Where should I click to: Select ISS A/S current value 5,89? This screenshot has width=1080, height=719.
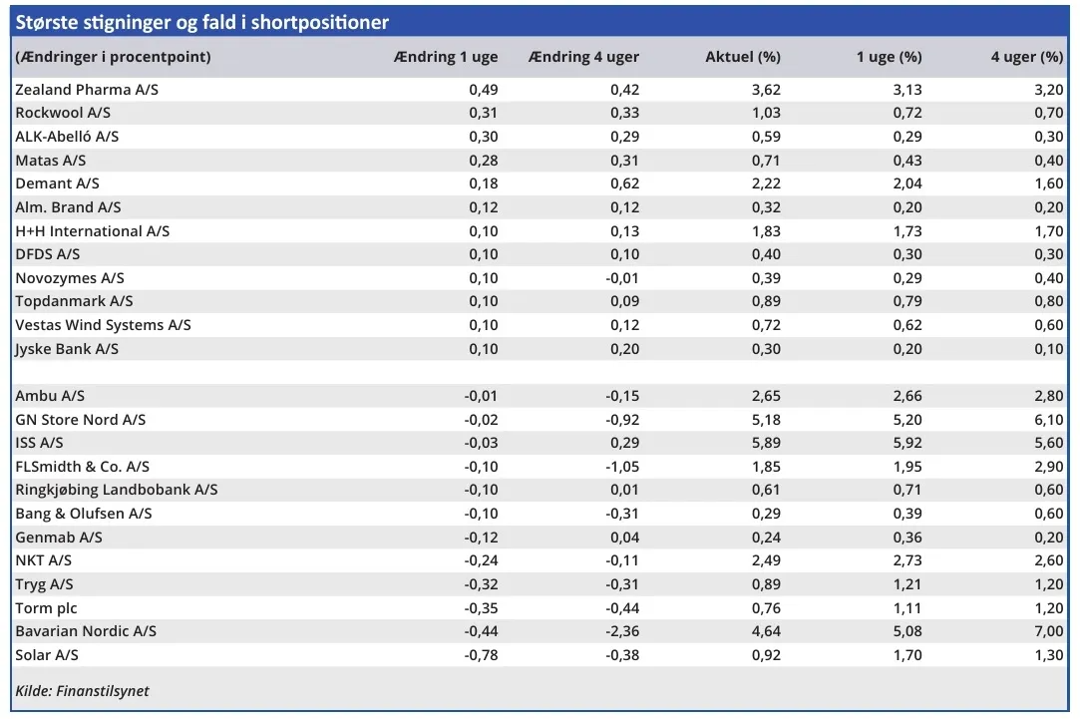click(x=765, y=443)
